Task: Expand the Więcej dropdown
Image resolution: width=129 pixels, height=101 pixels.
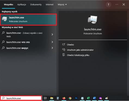Action: 62,5
